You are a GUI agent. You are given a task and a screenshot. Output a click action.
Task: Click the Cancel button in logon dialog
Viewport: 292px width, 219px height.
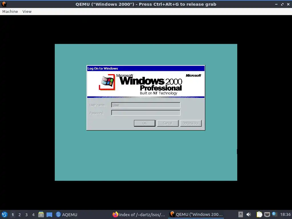point(168,123)
